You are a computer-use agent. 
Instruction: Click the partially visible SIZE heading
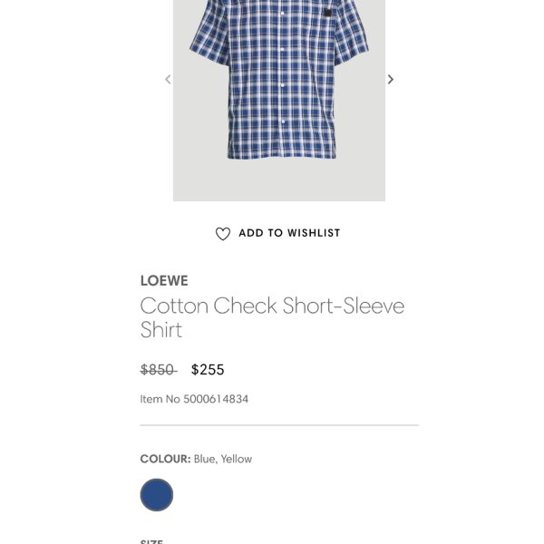(x=151, y=541)
